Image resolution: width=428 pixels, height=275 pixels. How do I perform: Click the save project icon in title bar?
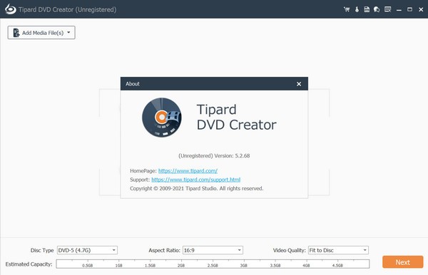point(367,9)
